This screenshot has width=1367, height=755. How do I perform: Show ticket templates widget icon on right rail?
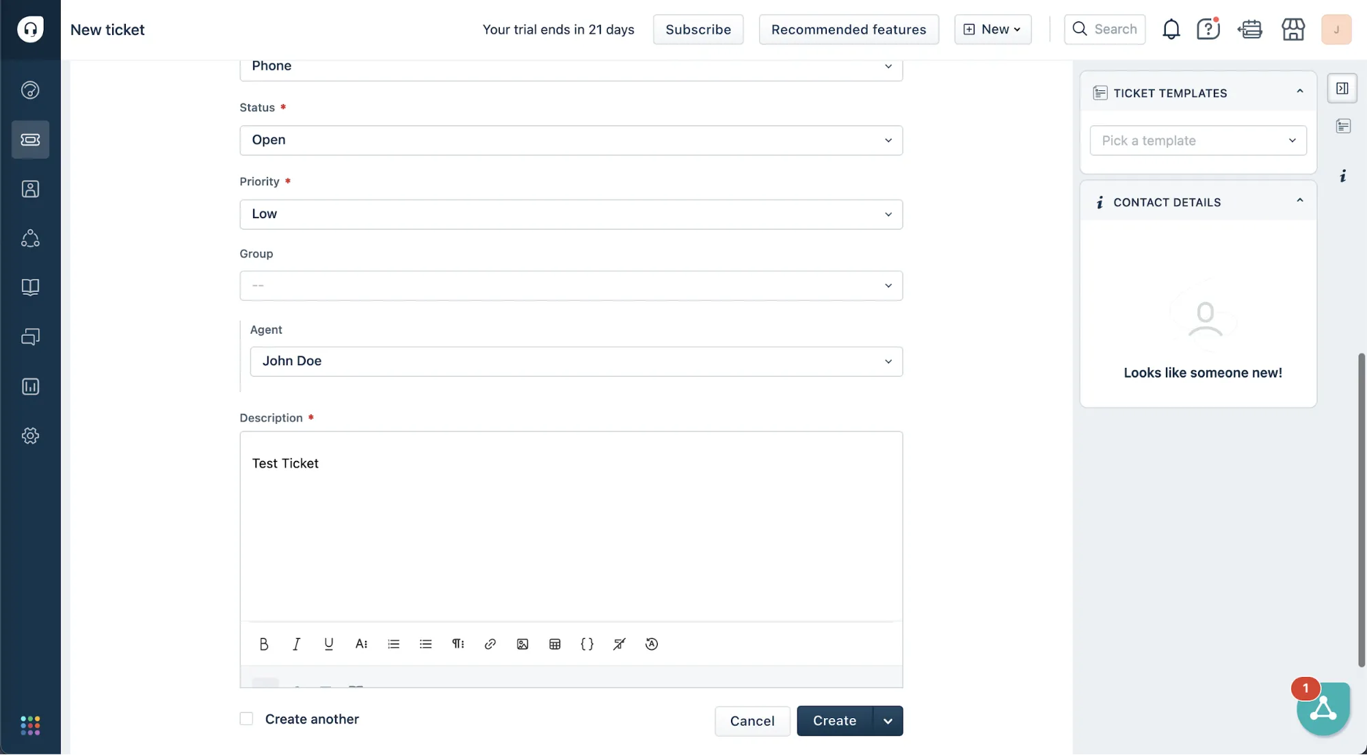pyautogui.click(x=1342, y=126)
